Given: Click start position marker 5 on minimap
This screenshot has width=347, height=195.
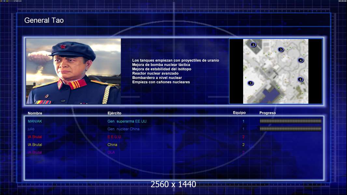Looking at the screenshot, I should 300,80.
